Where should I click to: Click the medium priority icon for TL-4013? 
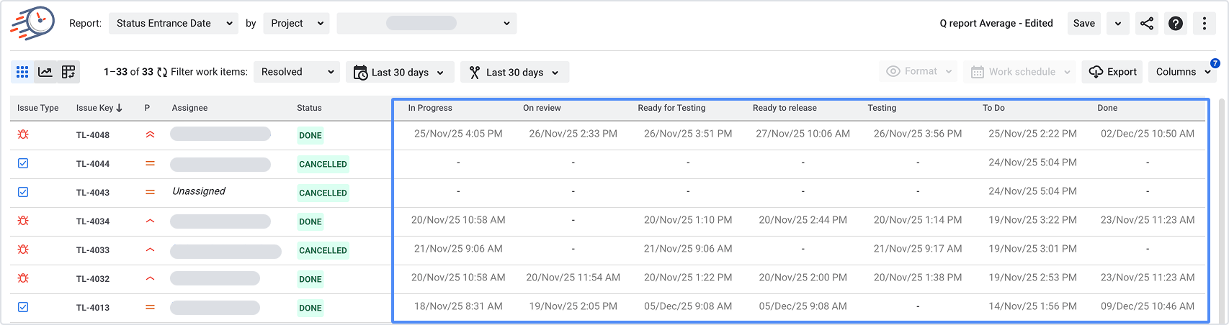(150, 307)
